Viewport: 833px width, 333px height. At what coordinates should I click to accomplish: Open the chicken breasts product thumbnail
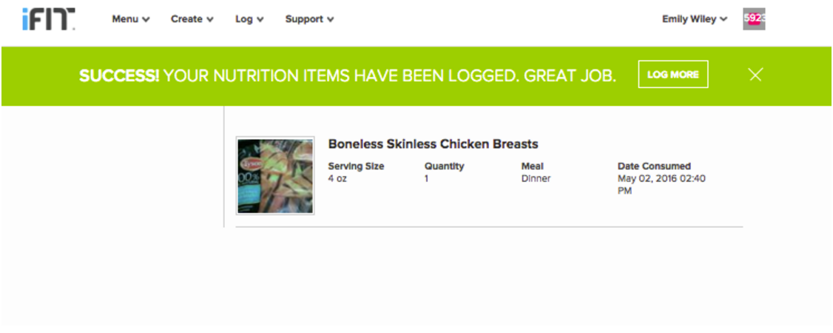click(x=275, y=175)
